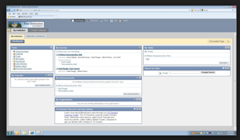Image resolution: width=240 pixels, height=140 pixels.
Task: Click the more calendar events button
Action: (x=43, y=85)
